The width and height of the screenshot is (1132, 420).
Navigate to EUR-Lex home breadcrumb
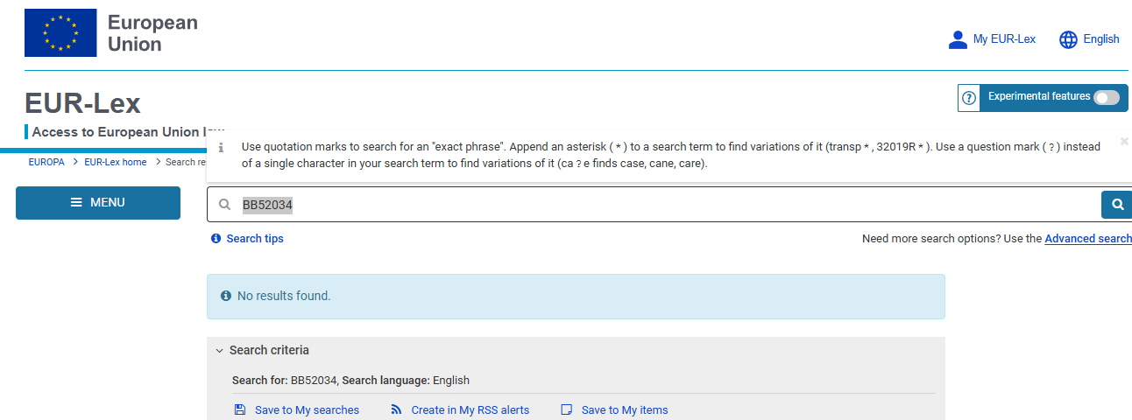click(116, 162)
